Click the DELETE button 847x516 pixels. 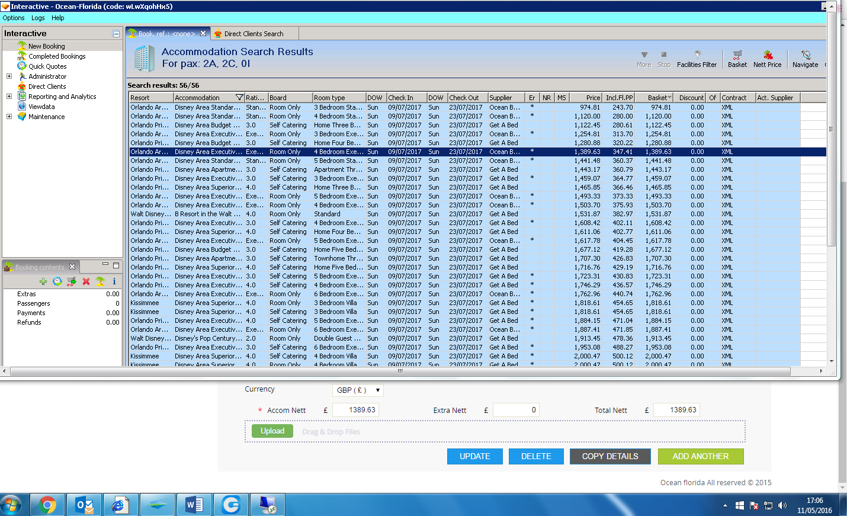(536, 456)
